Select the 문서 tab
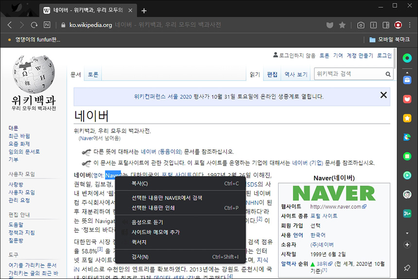The image size is (418, 279). tap(76, 74)
